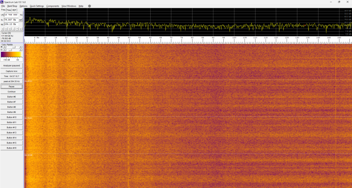Viewport: 352px width, 188px height.
Task: Click the contrast C slider thumb
Action: pyautogui.click(x=10, y=50)
